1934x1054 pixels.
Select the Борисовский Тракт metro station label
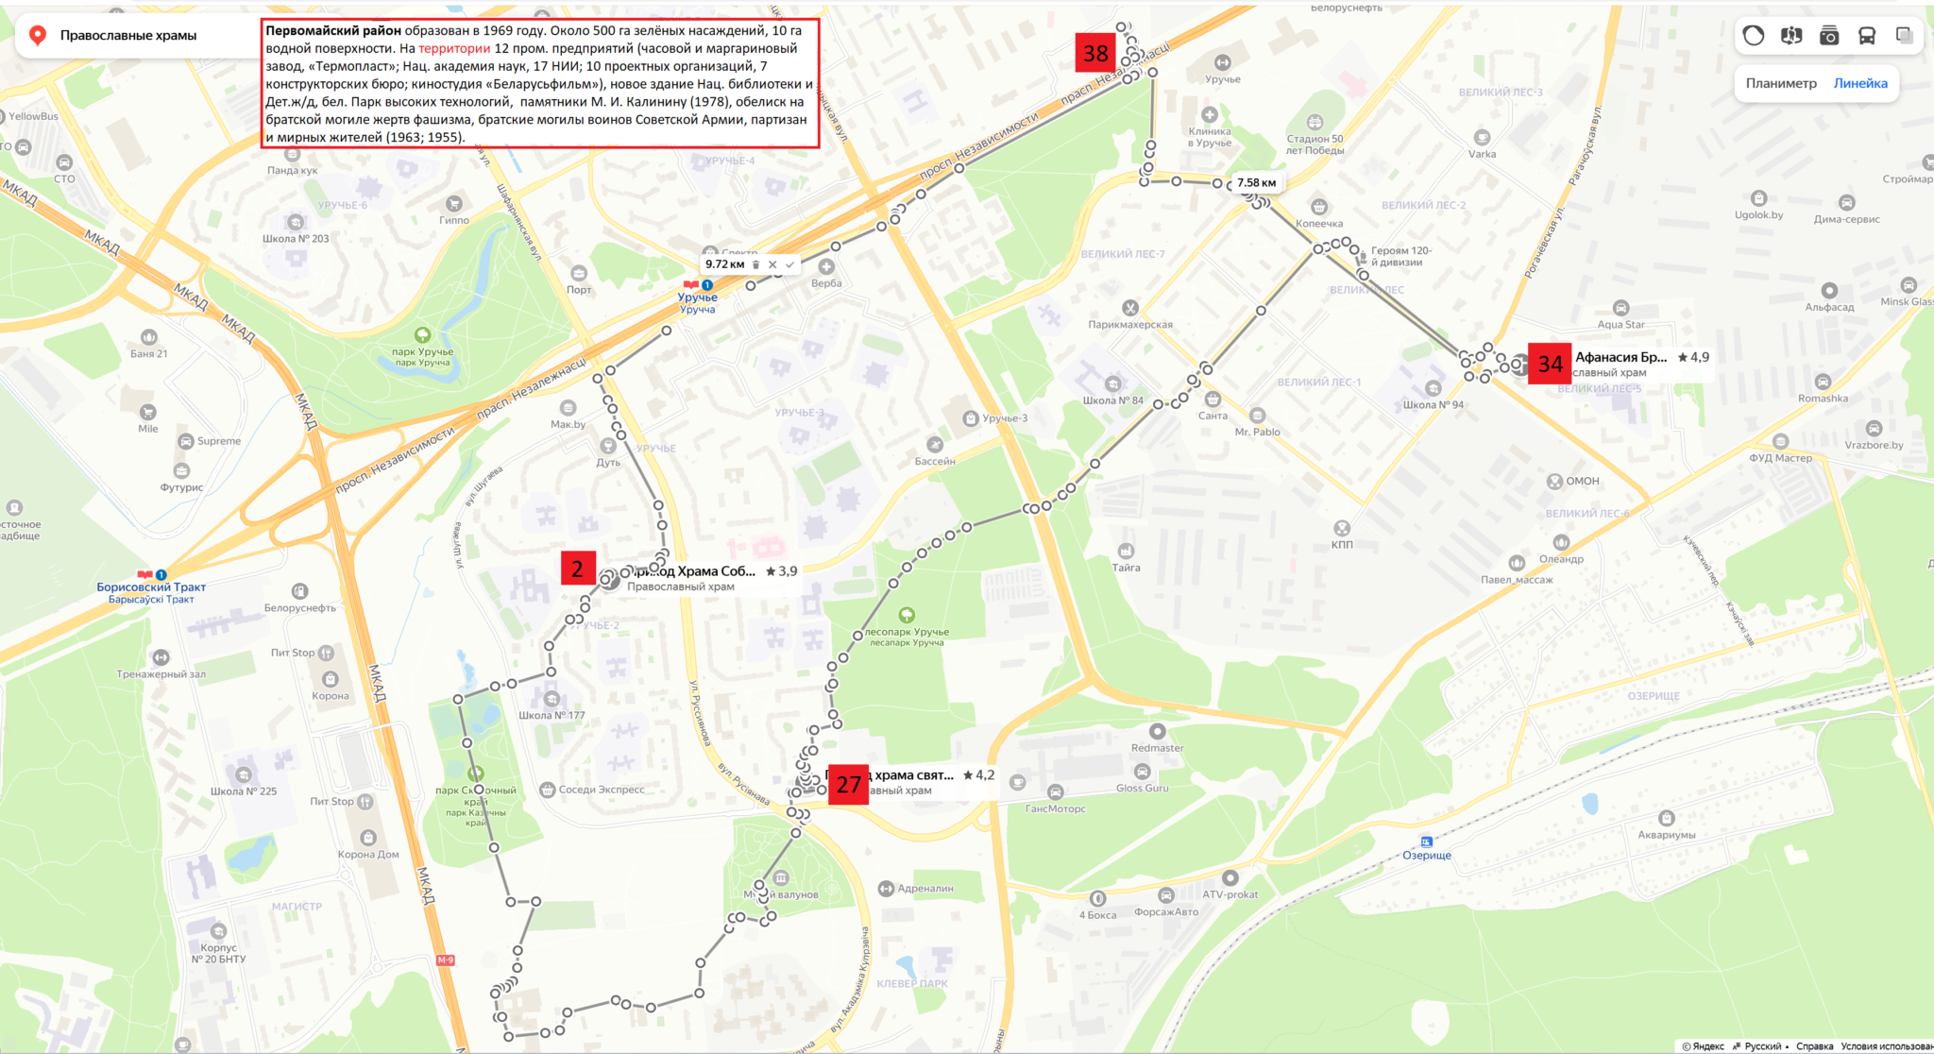point(151,587)
